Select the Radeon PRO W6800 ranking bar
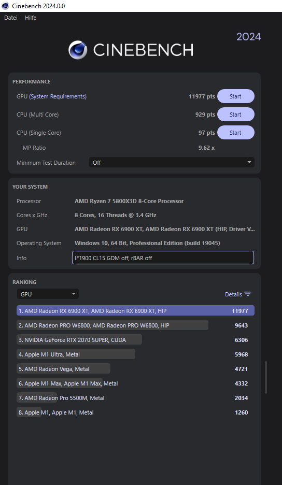 112,325
